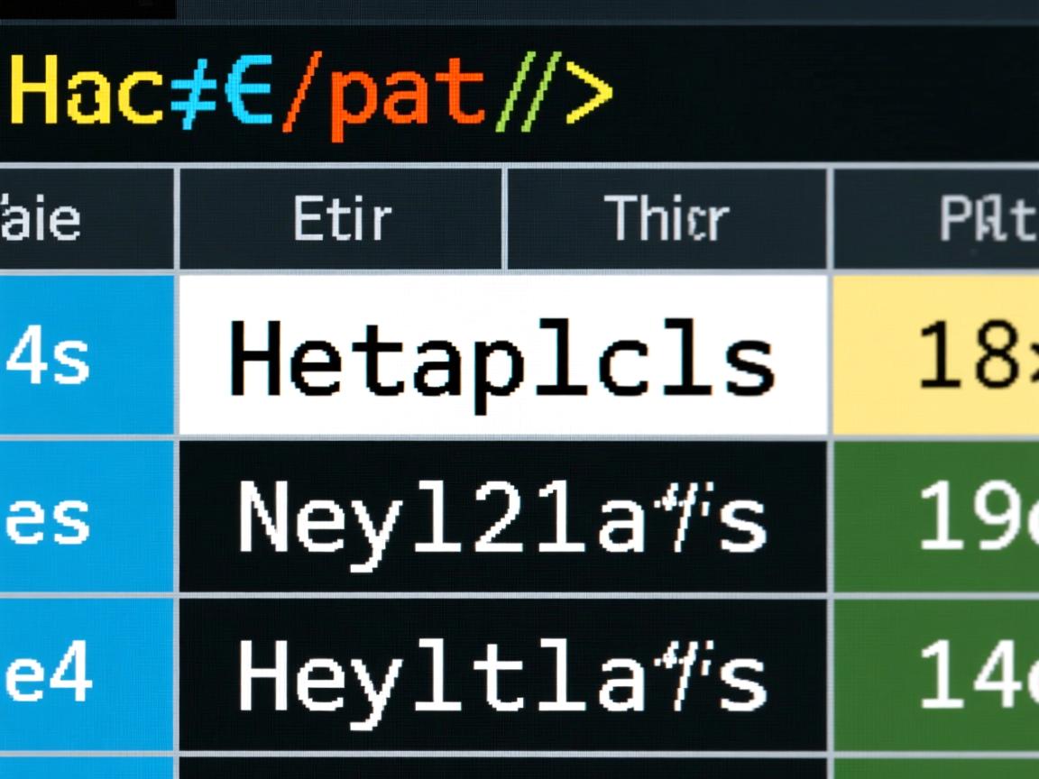1039x779 pixels.
Task: Select the "Etir" column header
Action: [342, 219]
